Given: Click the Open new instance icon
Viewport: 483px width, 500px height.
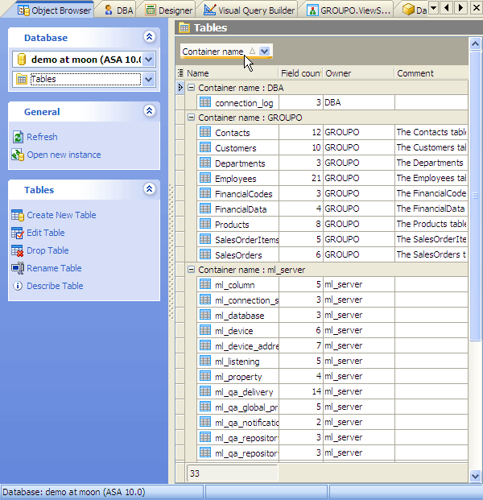Looking at the screenshot, I should click(x=18, y=155).
